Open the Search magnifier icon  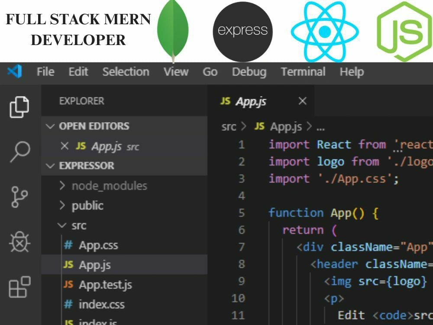(x=20, y=152)
